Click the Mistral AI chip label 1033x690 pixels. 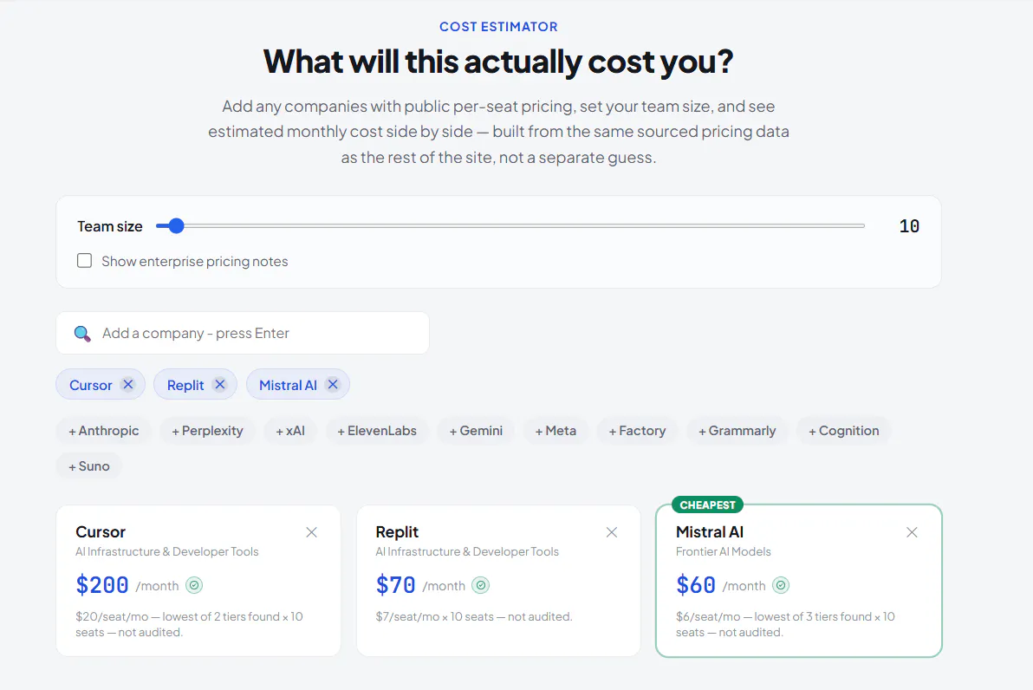(288, 385)
